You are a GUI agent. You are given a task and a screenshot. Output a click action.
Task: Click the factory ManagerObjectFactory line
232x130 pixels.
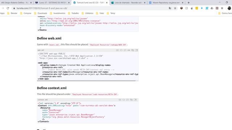(74, 117)
